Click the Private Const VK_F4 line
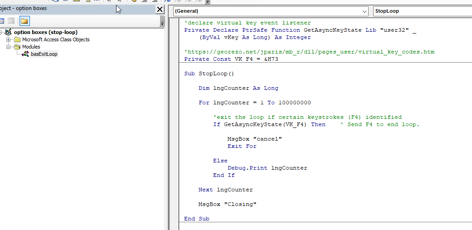This screenshot has width=472, height=230. 231,59
